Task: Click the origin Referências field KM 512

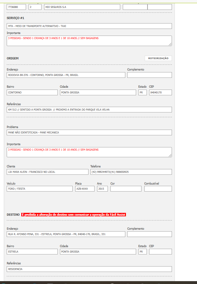Action: [89, 110]
